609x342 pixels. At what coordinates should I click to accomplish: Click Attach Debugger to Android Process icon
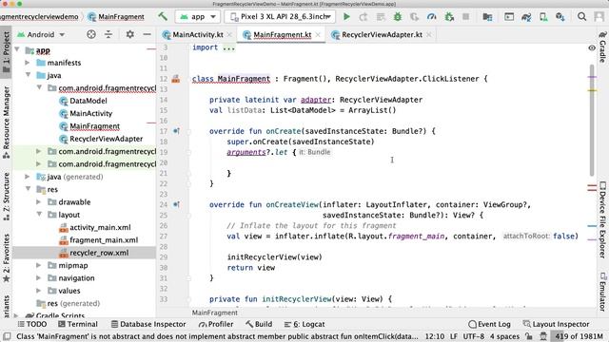tap(449, 17)
